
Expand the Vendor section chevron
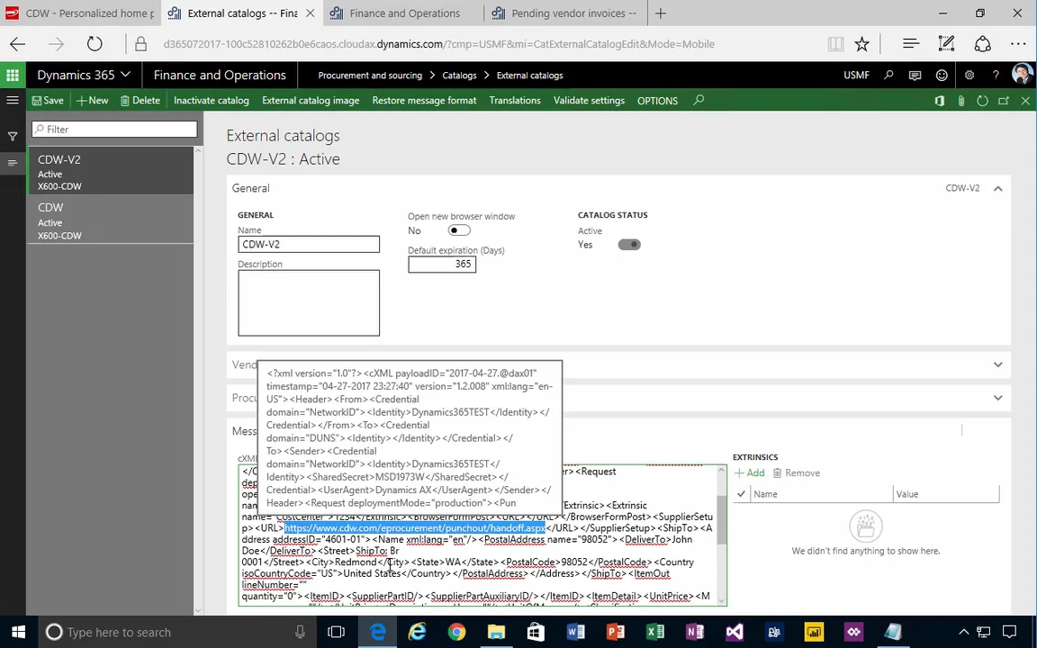[997, 364]
